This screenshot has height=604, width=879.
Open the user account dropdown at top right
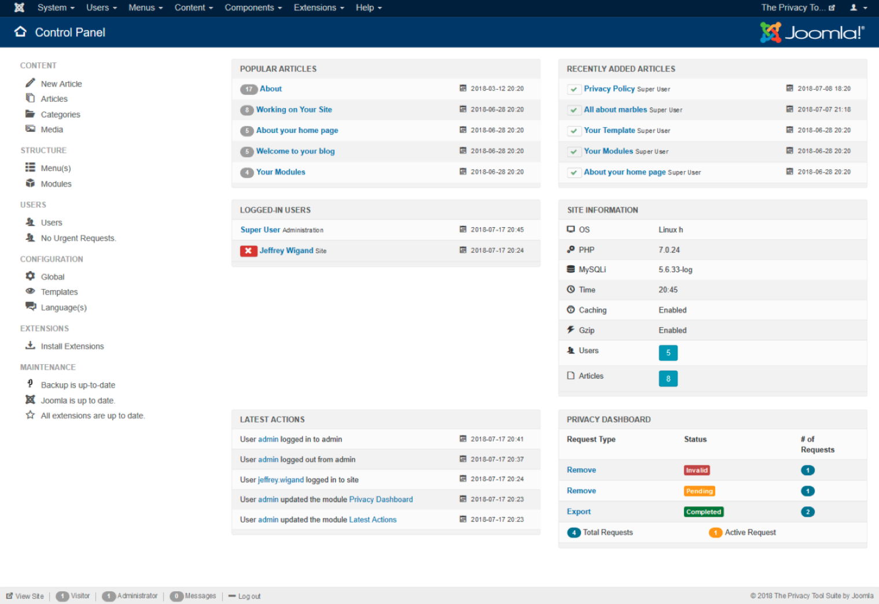tap(858, 8)
